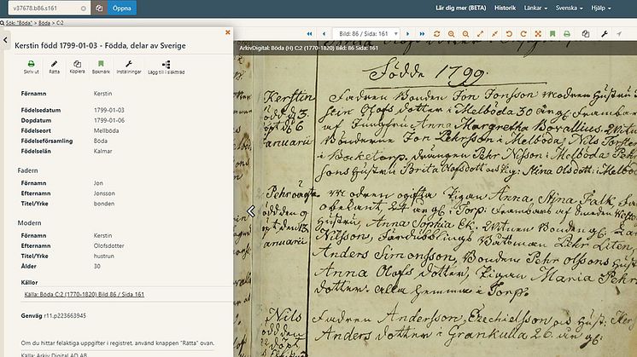Screen dimensions: 637x357
Task: Rotate image clockwise in viewer toolbar
Action: coord(523,34)
